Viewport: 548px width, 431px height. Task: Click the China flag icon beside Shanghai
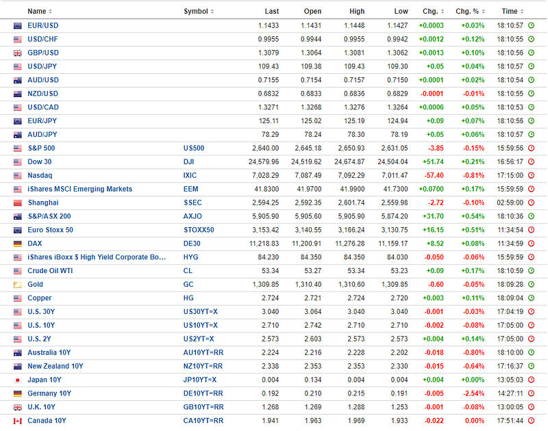[x=18, y=203]
